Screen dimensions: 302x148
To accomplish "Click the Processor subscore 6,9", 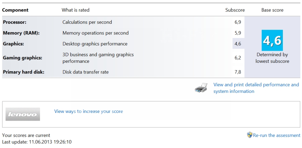I will click(238, 22).
